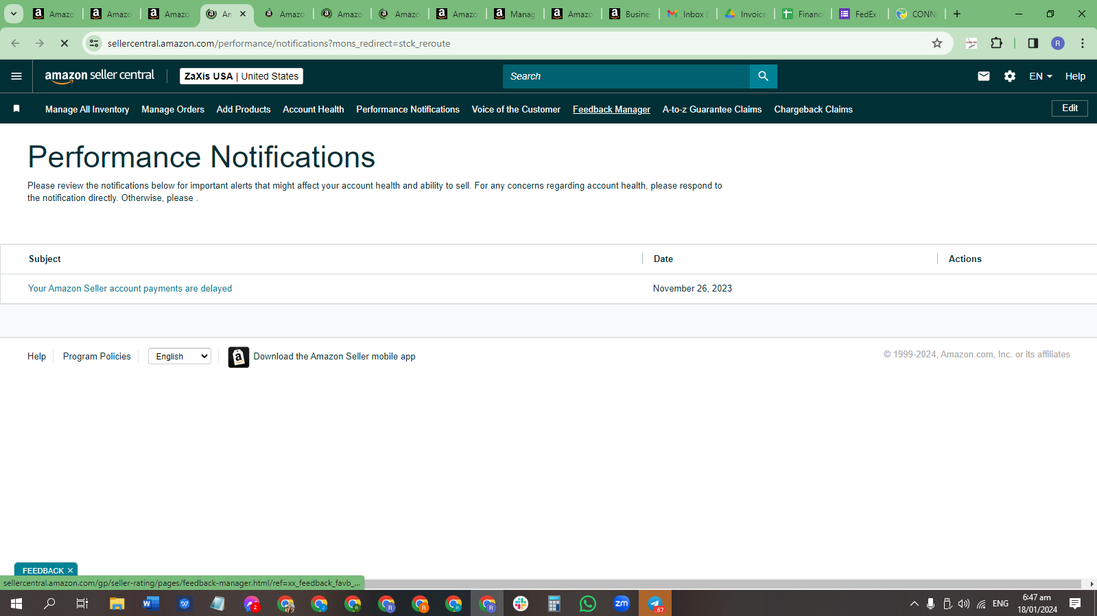Close the FEEDBACK tag with its X
The height and width of the screenshot is (616, 1097).
coord(70,571)
